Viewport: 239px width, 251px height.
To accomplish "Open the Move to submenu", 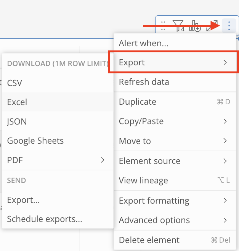I will tap(175, 141).
